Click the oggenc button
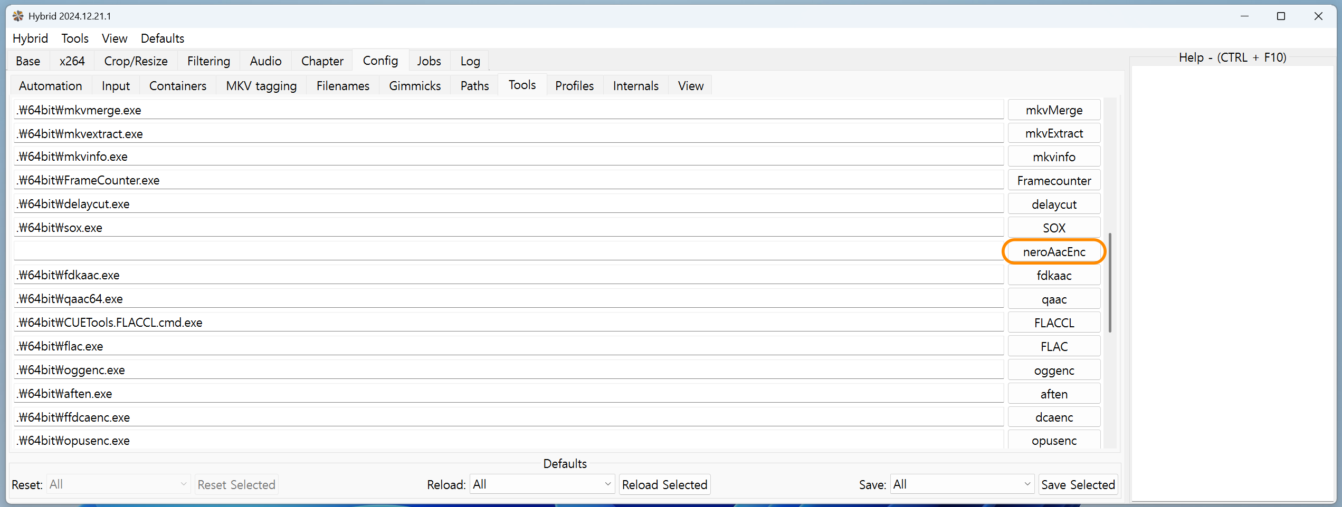This screenshot has height=507, width=1342. click(1054, 370)
